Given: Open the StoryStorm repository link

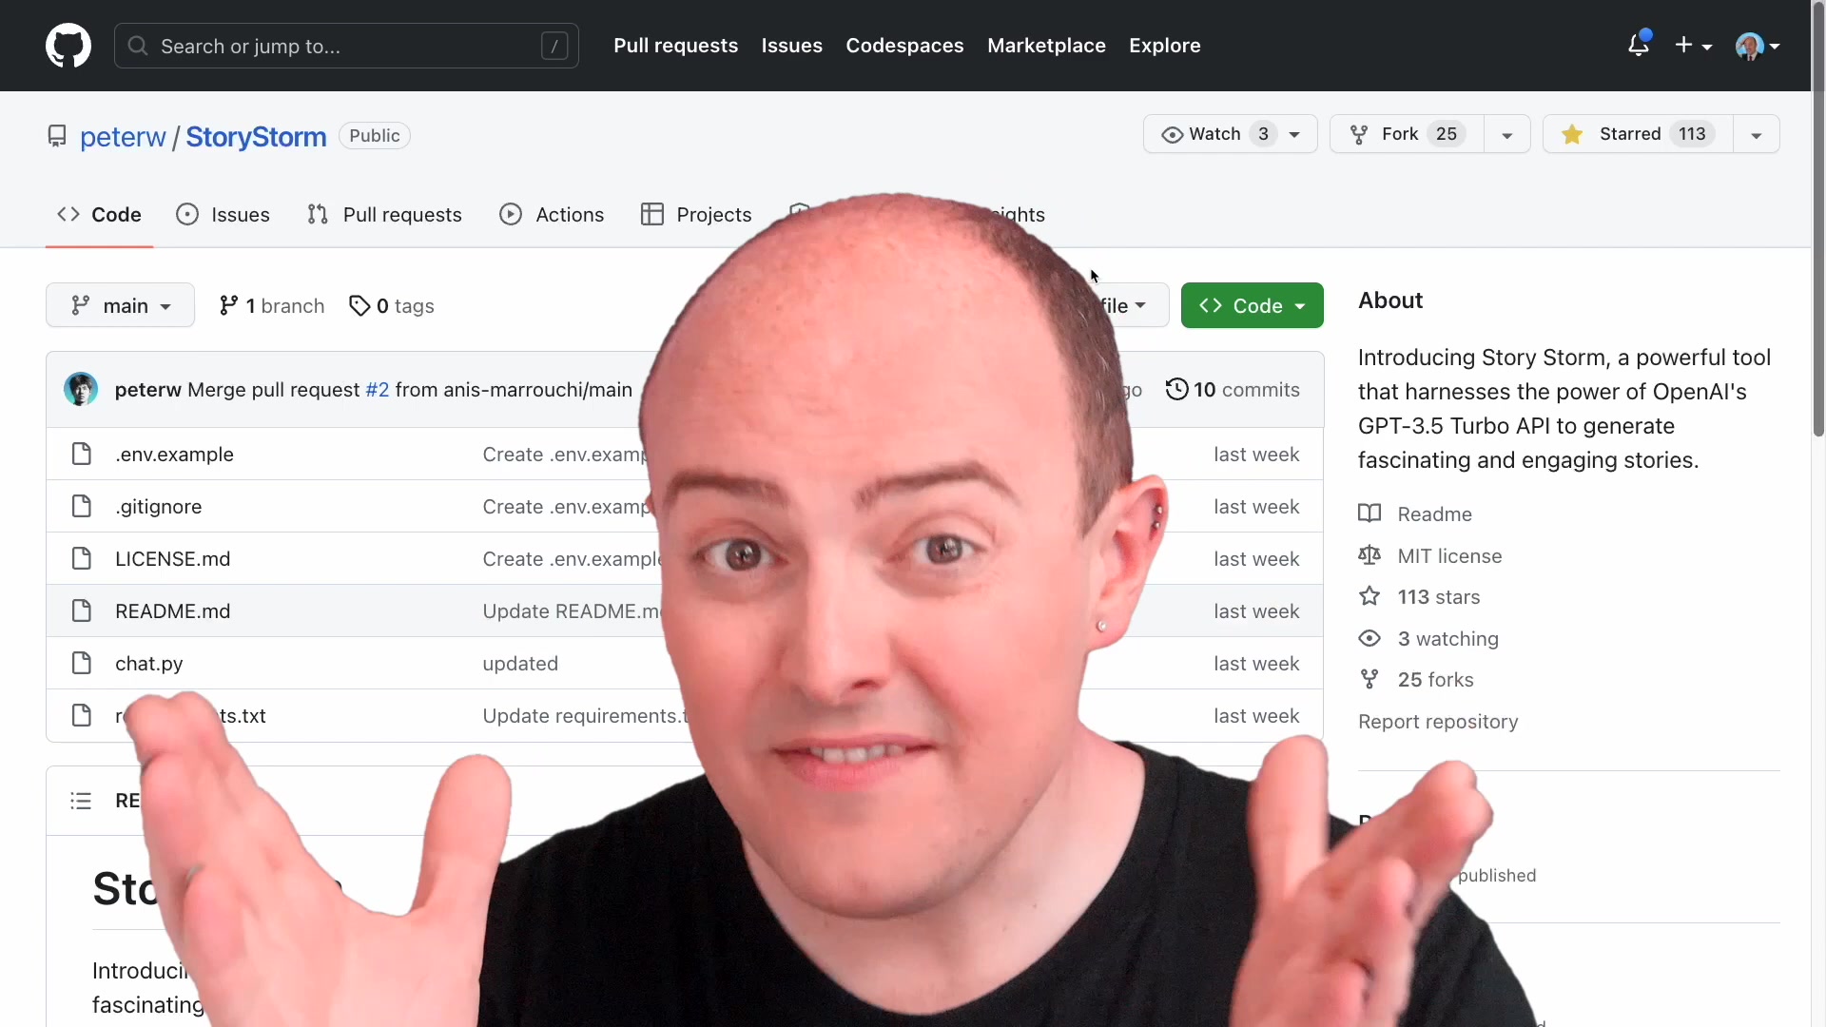Looking at the screenshot, I should (x=256, y=136).
